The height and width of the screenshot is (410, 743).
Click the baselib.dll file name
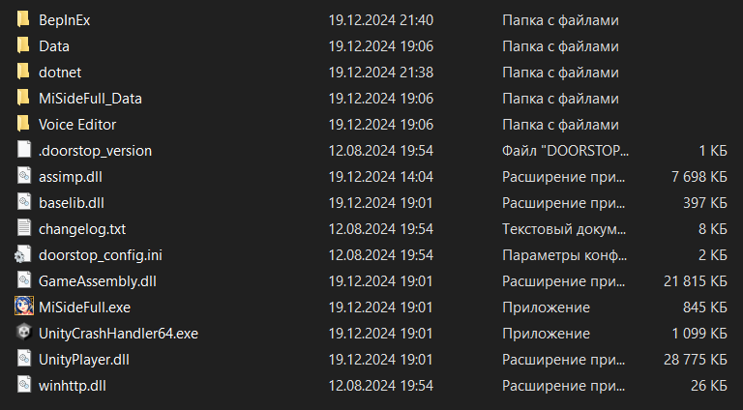click(x=72, y=202)
